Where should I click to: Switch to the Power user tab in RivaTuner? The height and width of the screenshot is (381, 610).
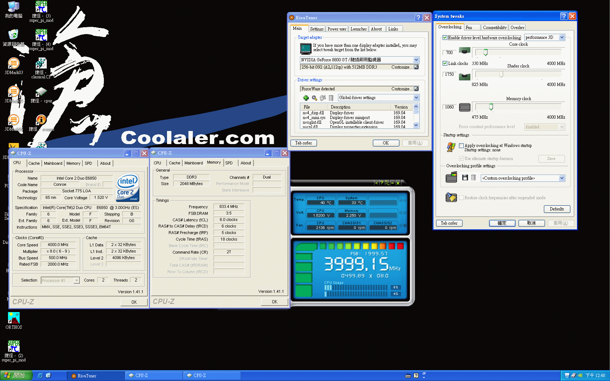337,29
